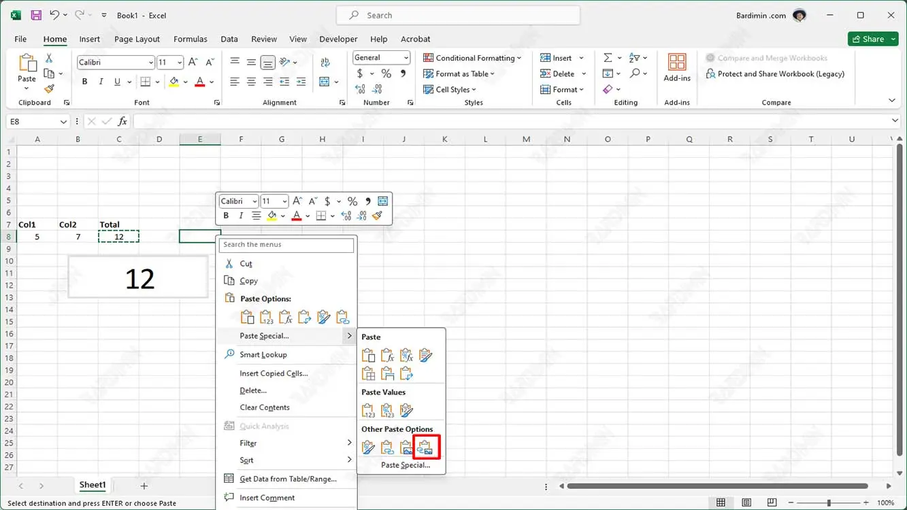Open the Calibri font name dropdown
This screenshot has height=510, width=907.
[116, 63]
